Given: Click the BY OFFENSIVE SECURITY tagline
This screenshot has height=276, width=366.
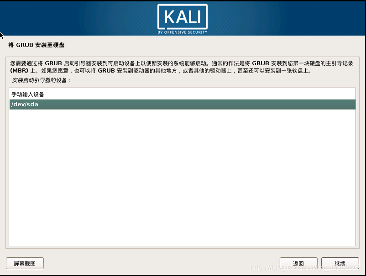Looking at the screenshot, I should pyautogui.click(x=182, y=32).
